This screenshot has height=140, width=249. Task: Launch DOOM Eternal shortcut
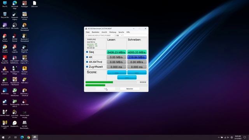tap(15, 38)
